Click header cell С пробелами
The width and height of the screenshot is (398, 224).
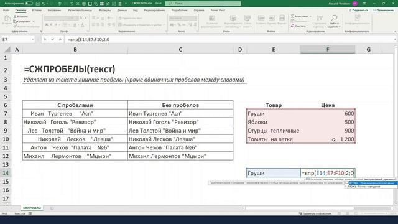pos(75,105)
